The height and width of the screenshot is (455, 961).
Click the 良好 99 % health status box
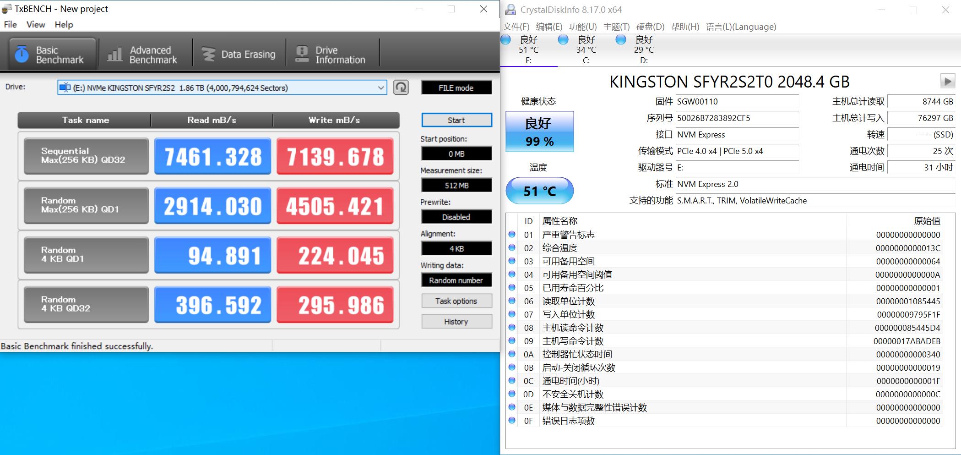(539, 131)
